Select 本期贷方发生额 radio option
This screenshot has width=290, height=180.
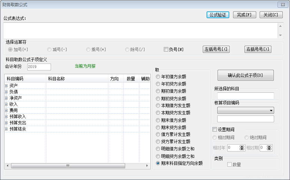pyautogui.click(x=158, y=113)
